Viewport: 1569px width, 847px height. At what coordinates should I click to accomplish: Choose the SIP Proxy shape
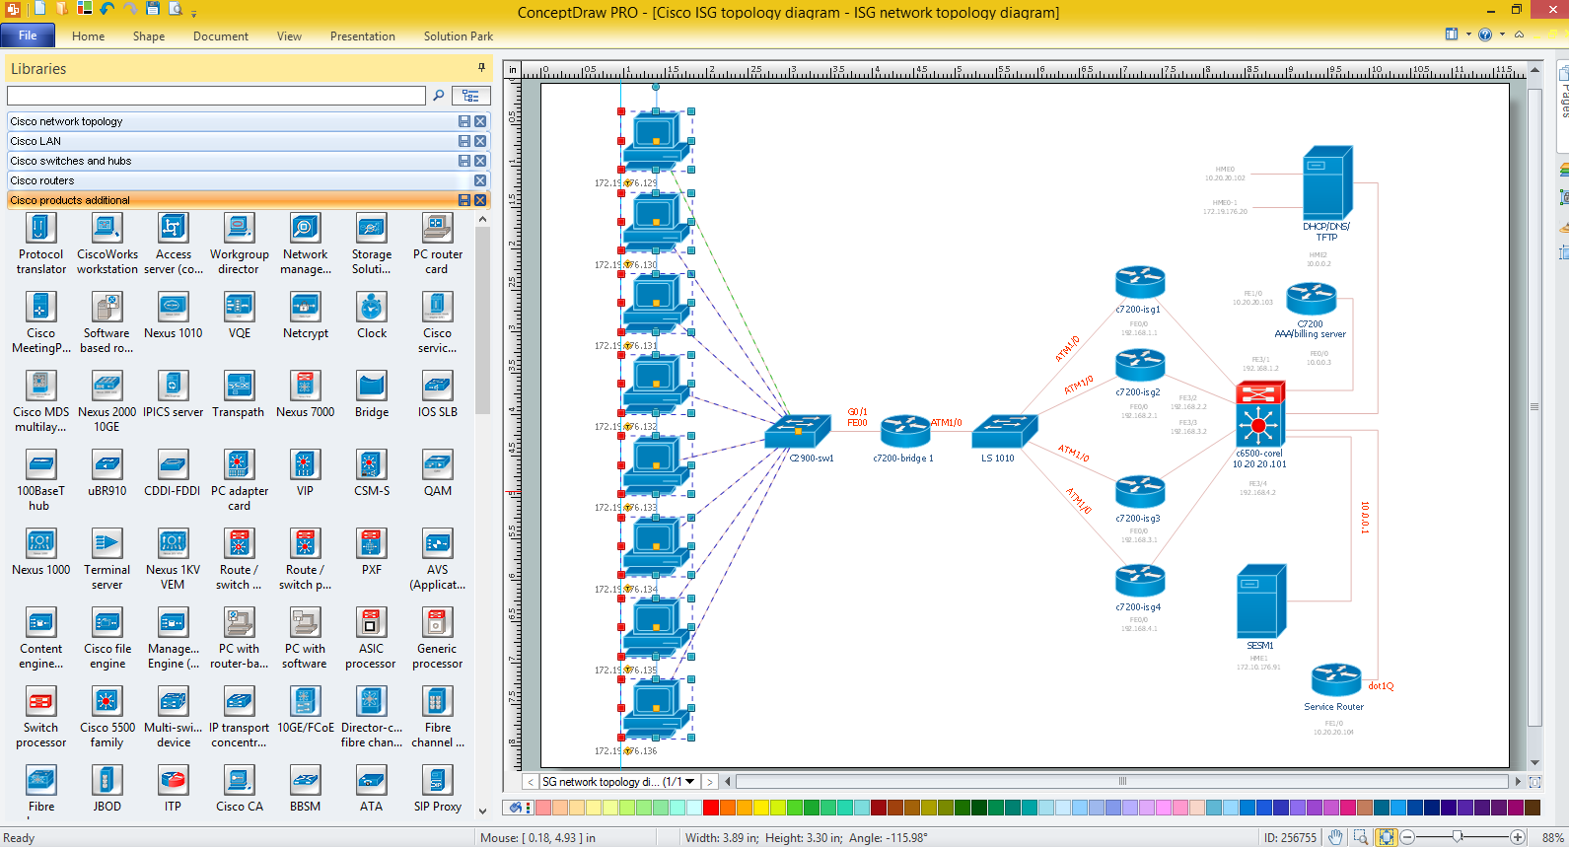click(x=437, y=789)
